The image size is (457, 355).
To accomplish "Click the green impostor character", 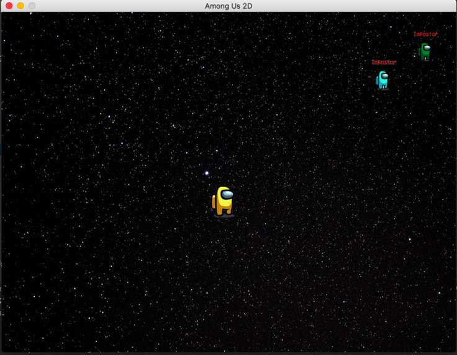I will click(x=425, y=51).
